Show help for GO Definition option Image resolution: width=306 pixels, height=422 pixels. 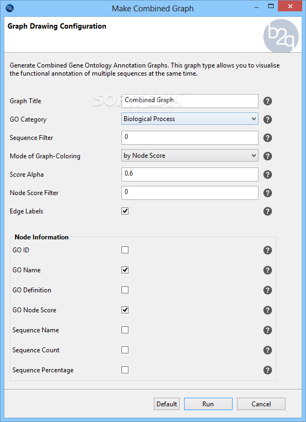coord(268,290)
